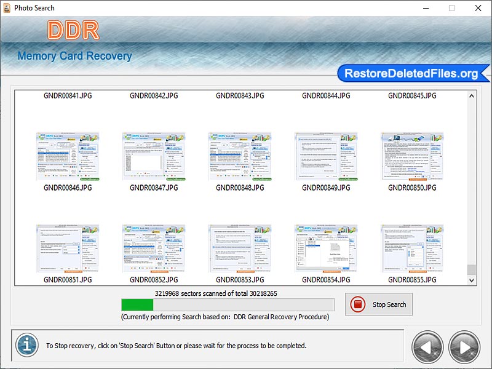This screenshot has height=369, width=492.
Task: Select thumbnail GNDR00852.JPG
Action: pos(154,248)
